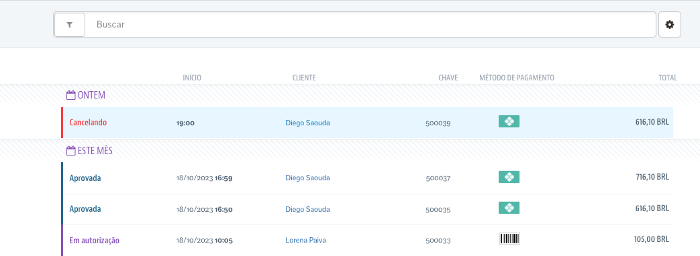700x256 pixels.
Task: Click the 18/10/2023 16:59 start time
Action: click(x=205, y=178)
